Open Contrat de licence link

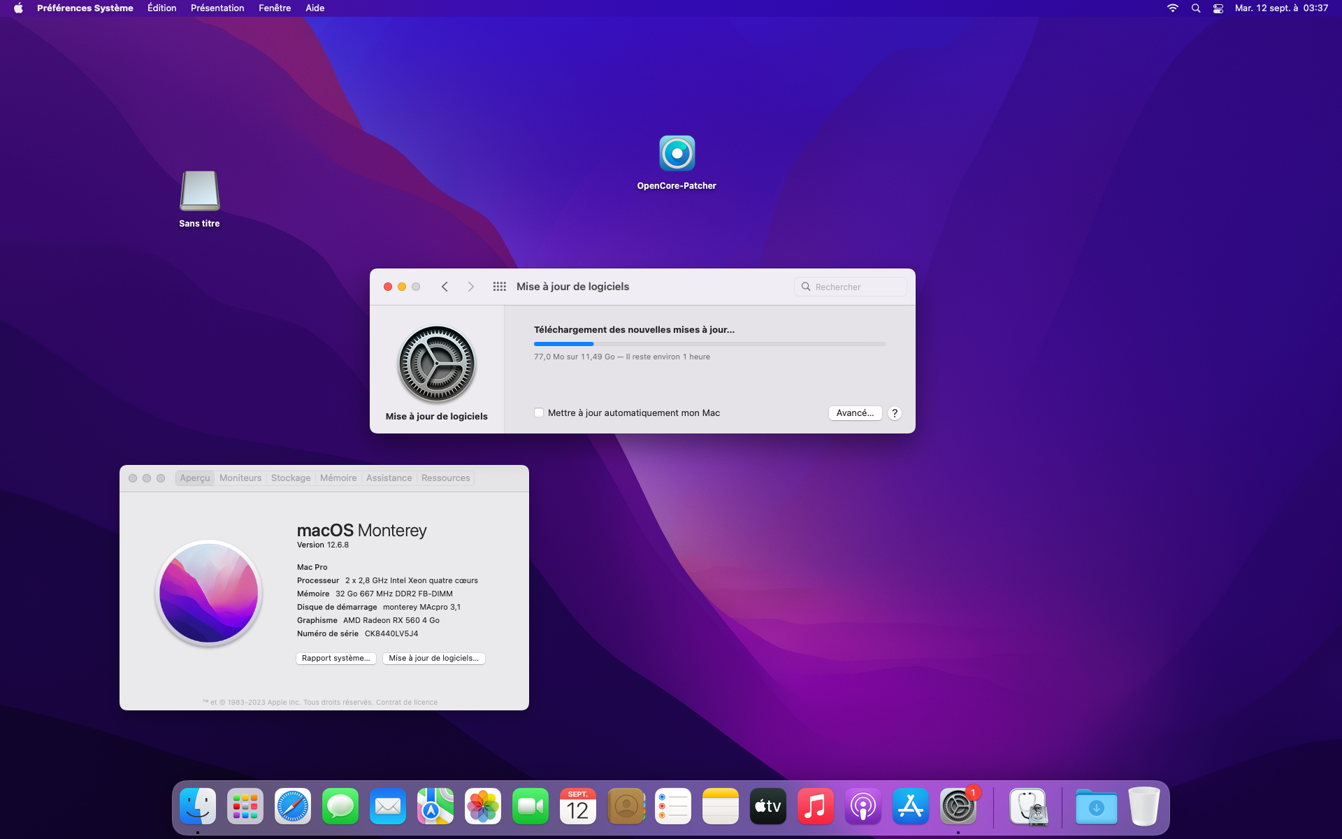[407, 703]
